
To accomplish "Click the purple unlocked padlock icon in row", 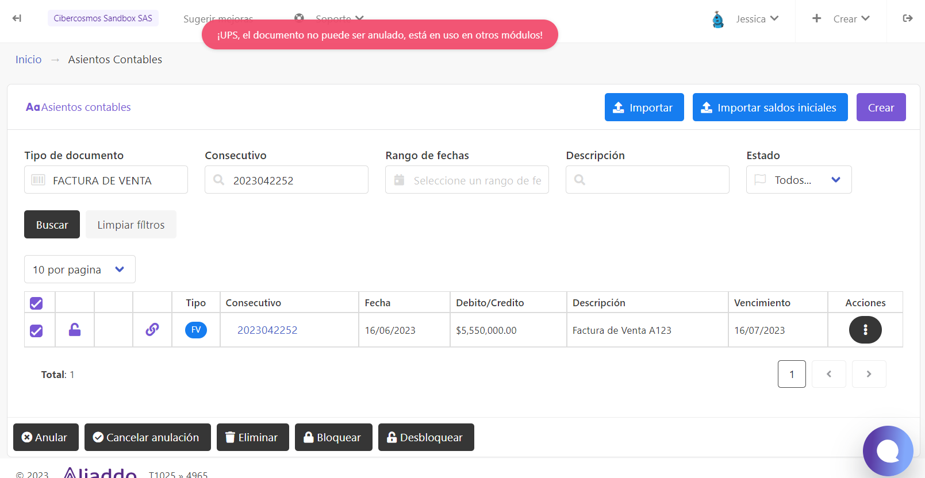I will tap(75, 330).
